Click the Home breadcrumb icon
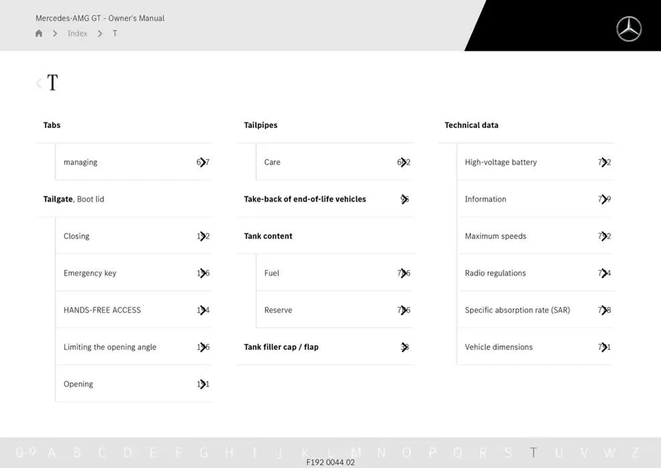 (40, 33)
